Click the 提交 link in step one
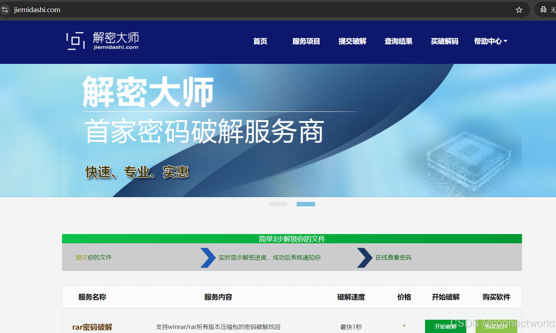The width and height of the screenshot is (556, 333). click(82, 257)
